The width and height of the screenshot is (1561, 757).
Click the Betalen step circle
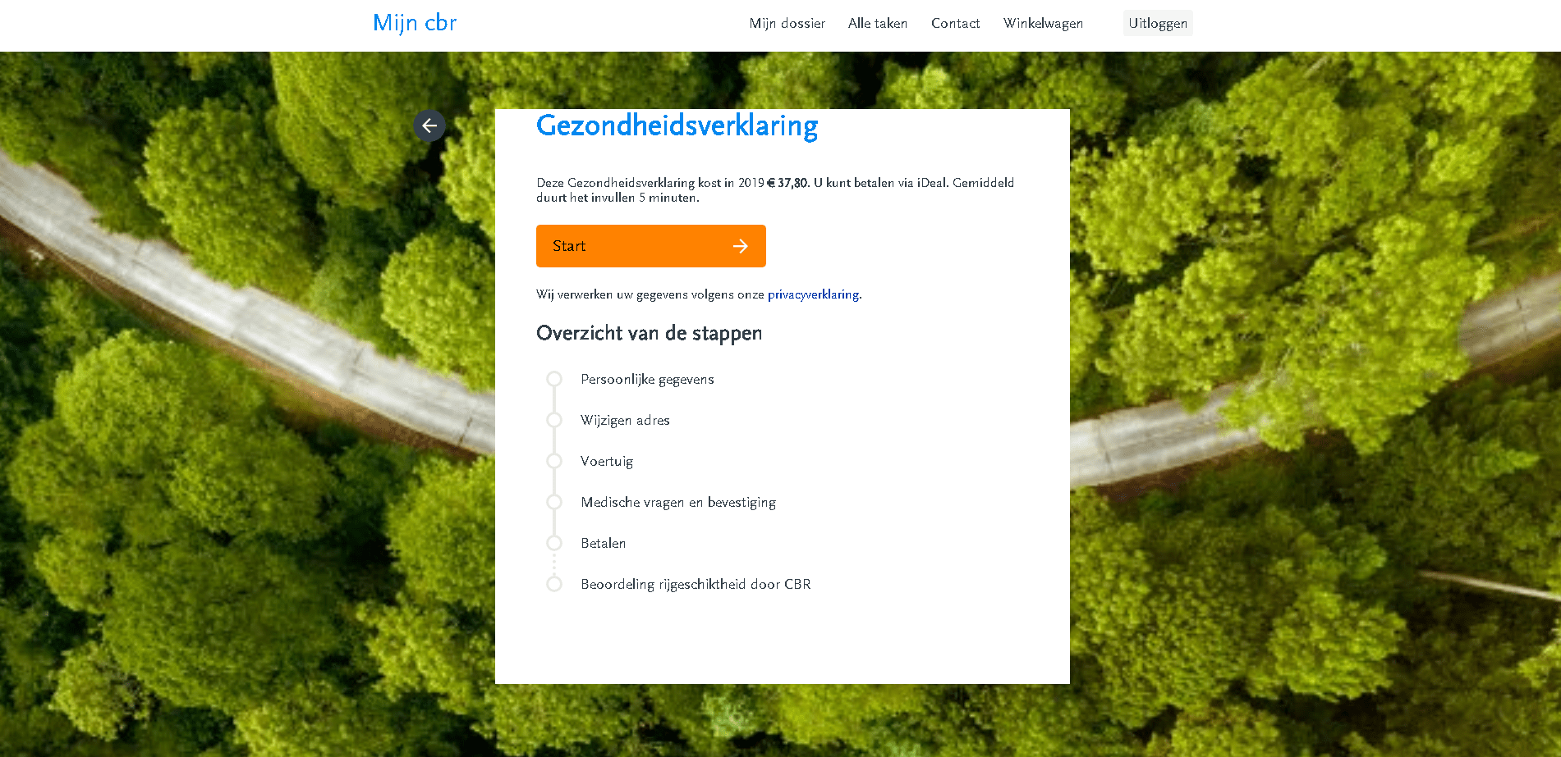[x=554, y=543]
